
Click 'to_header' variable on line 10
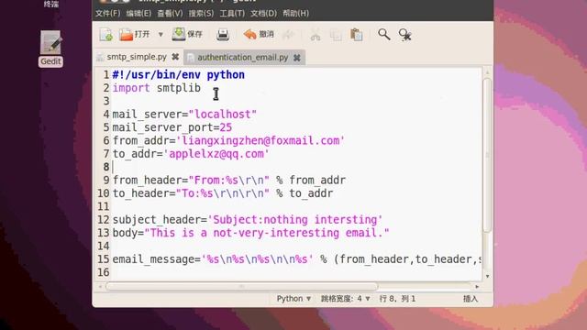pos(140,193)
